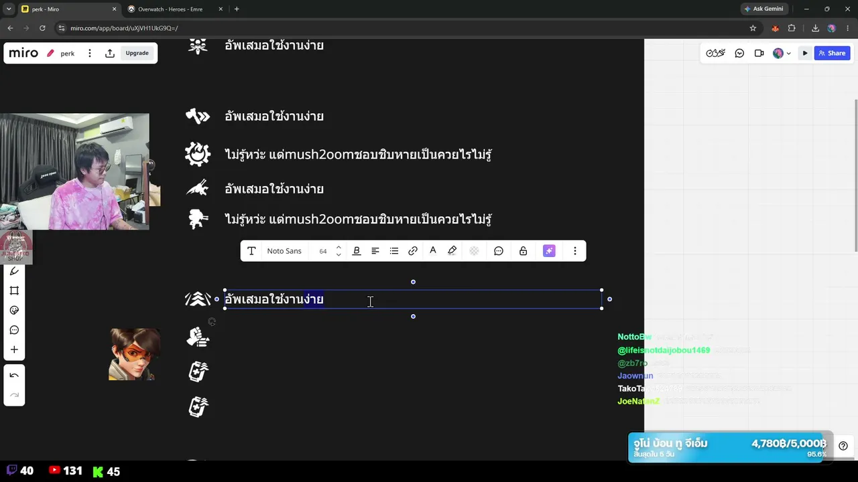Click the Ask Gemini button

pos(763,9)
